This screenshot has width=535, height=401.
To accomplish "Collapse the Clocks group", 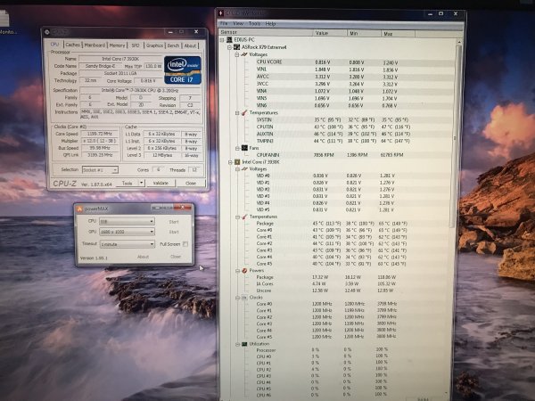I will tap(237, 298).
